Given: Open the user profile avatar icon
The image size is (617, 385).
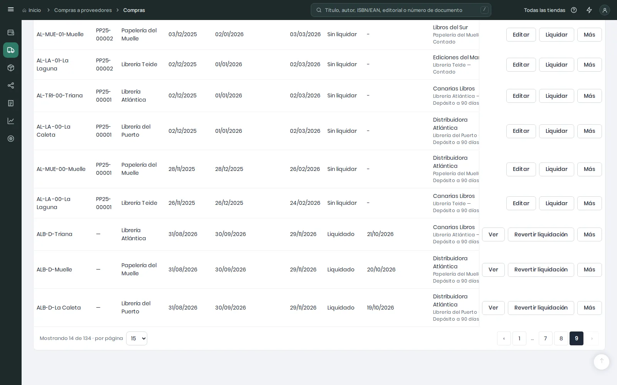Looking at the screenshot, I should click(x=605, y=10).
